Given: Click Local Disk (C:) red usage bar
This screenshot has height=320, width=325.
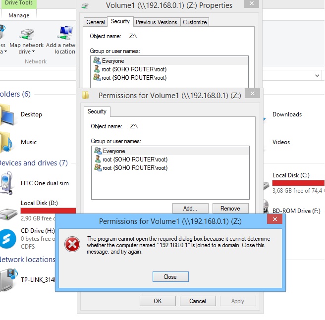Looking at the screenshot, I should pyautogui.click(x=298, y=183).
